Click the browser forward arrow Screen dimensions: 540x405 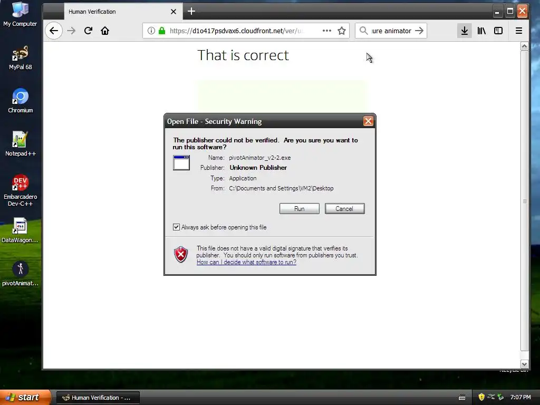coord(71,31)
